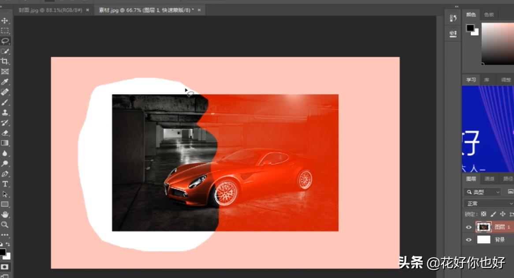
Task: Select the Brush tool
Action: (x=4, y=102)
